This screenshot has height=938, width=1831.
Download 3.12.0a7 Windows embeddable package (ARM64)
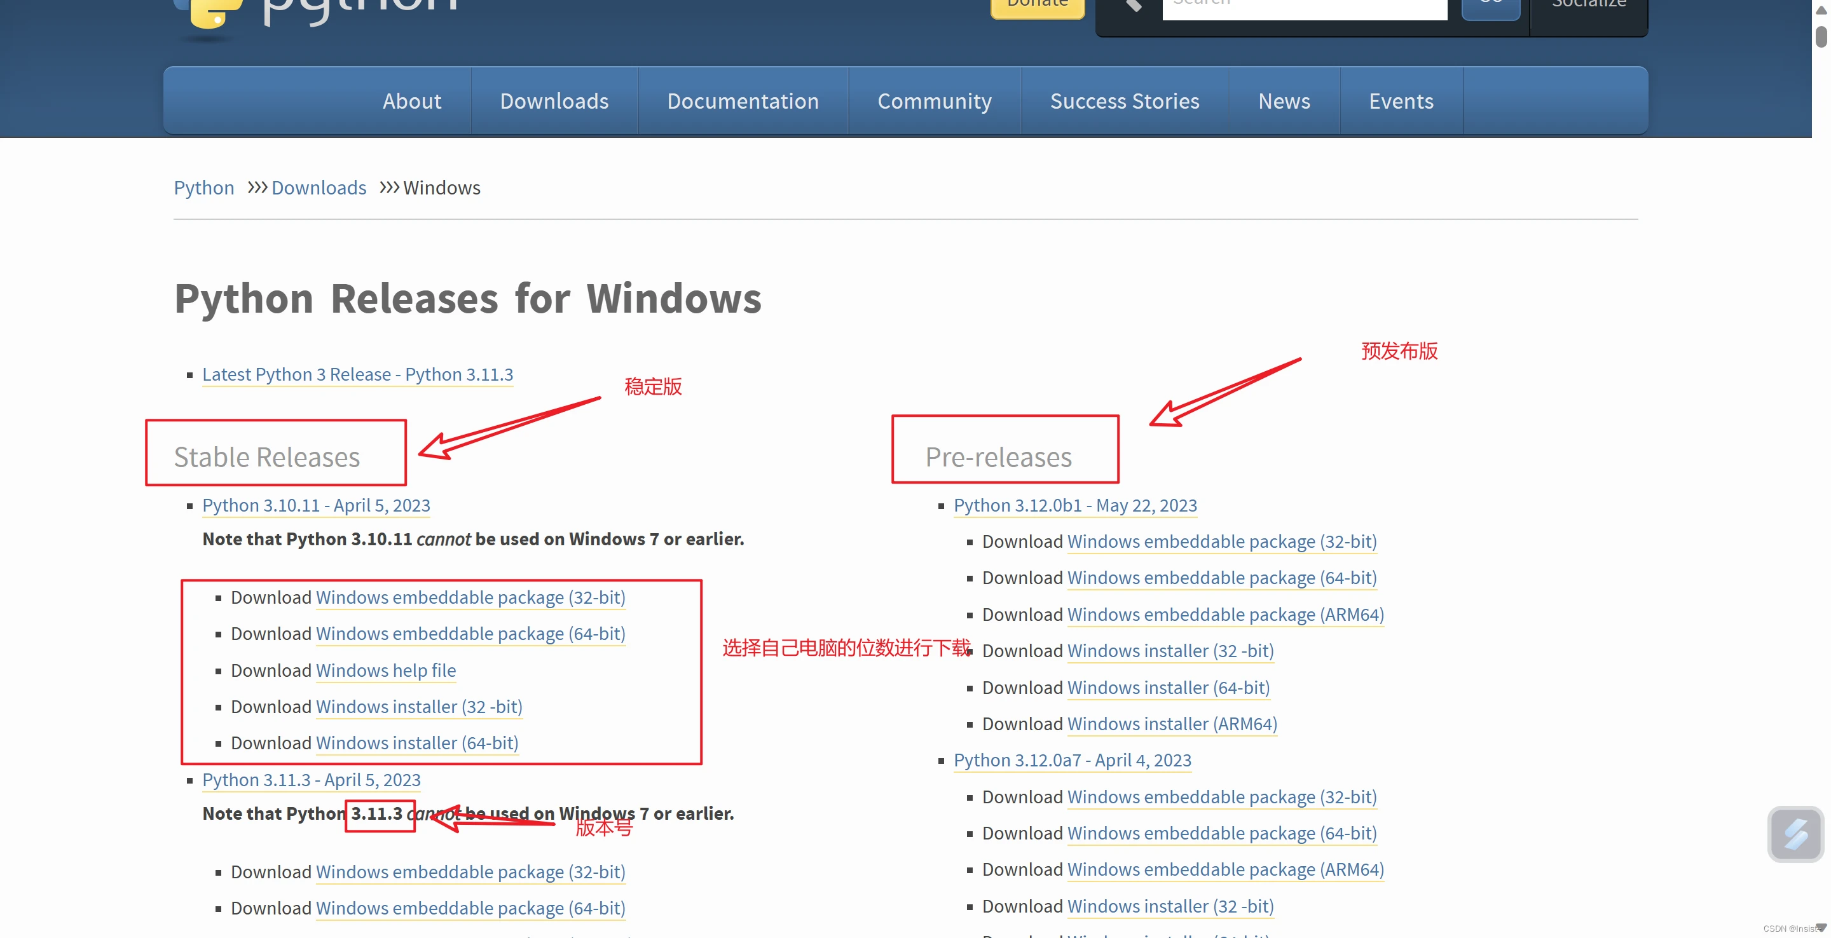point(1225,870)
